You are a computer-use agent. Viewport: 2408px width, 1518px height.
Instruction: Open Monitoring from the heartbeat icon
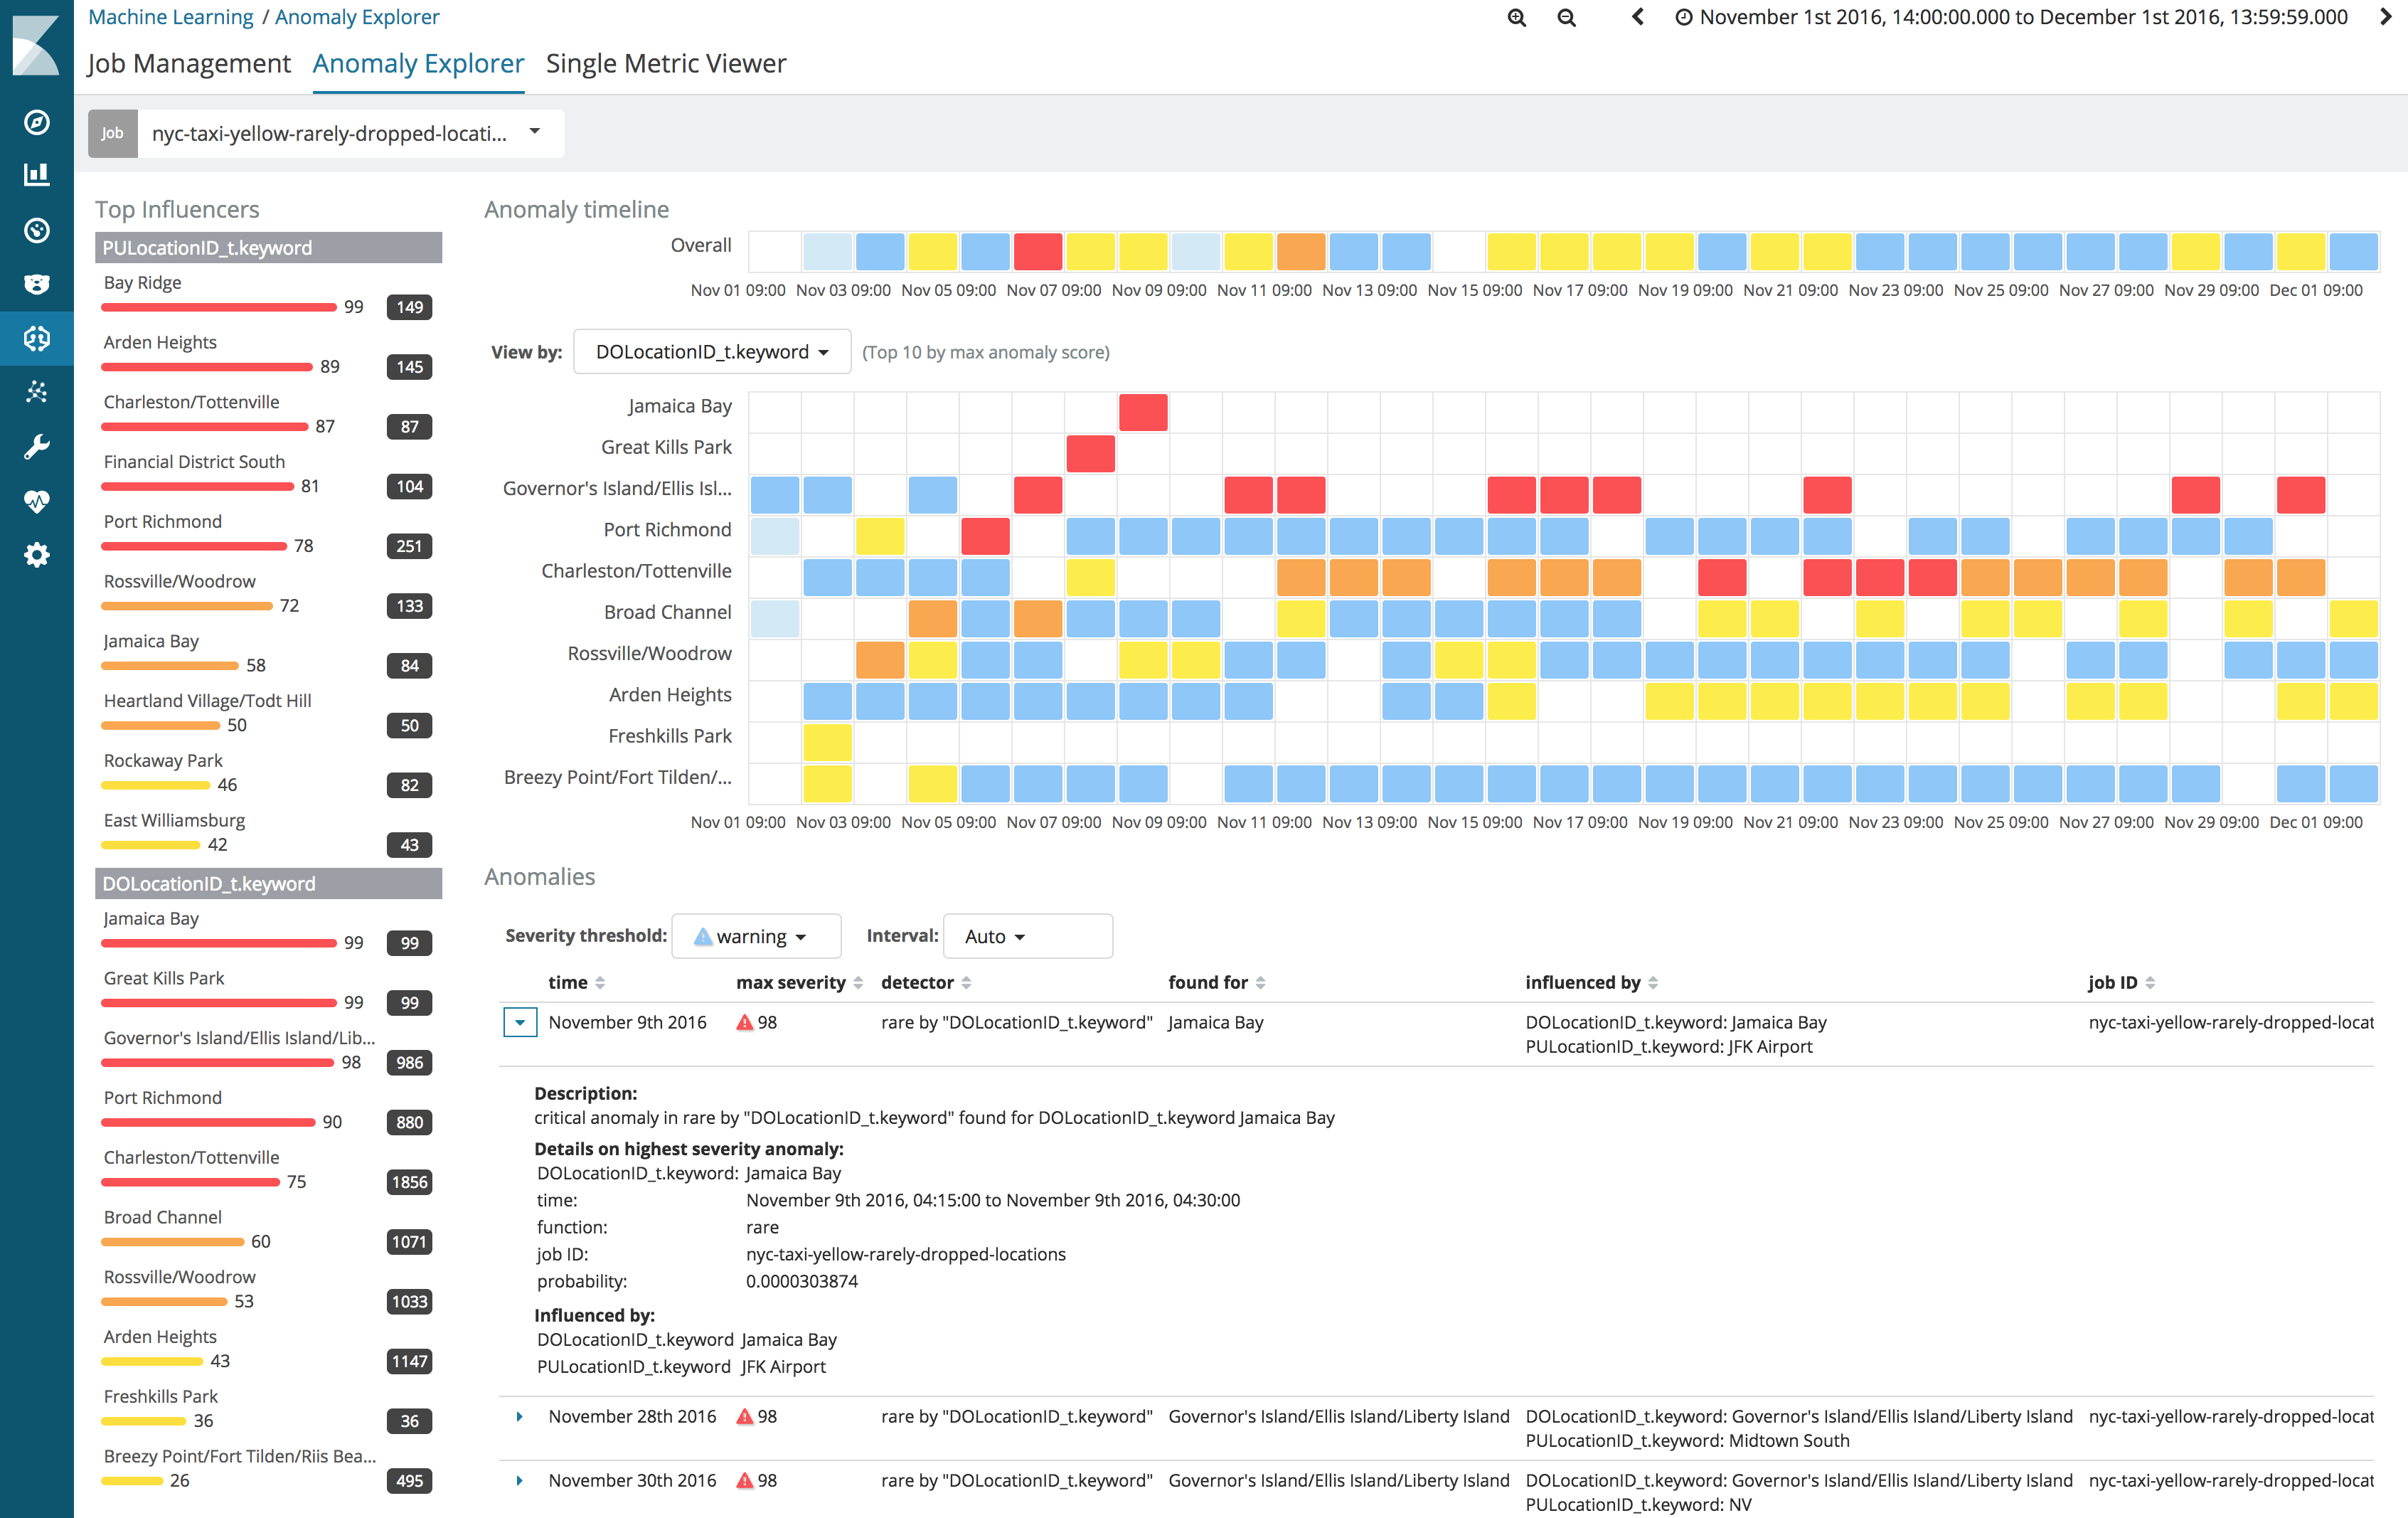coord(37,501)
